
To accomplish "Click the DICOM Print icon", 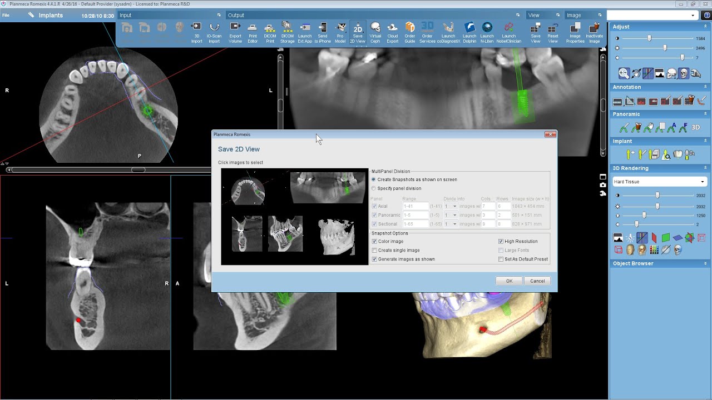I will pos(270,33).
